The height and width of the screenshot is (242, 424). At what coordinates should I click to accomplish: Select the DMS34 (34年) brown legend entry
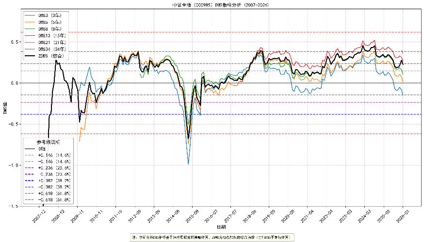pyautogui.click(x=46, y=49)
